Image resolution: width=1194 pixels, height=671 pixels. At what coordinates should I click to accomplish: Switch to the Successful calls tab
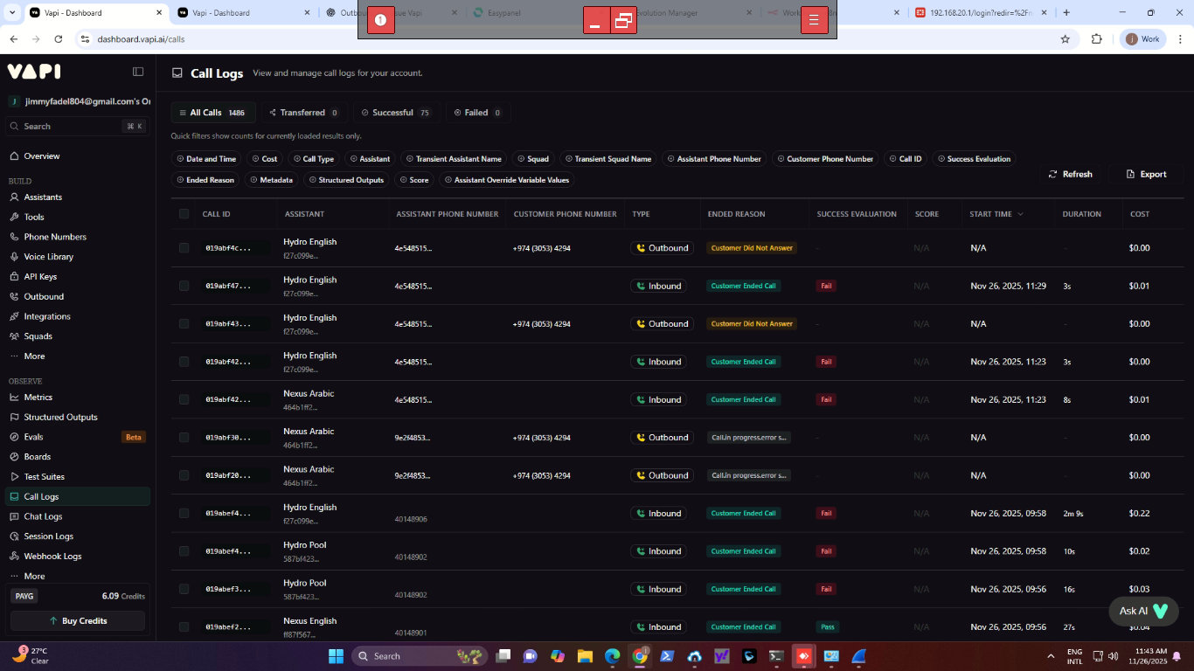pyautogui.click(x=392, y=113)
